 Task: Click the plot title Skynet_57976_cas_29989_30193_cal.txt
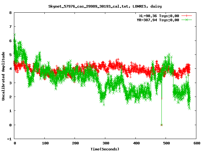[x=89, y=6]
